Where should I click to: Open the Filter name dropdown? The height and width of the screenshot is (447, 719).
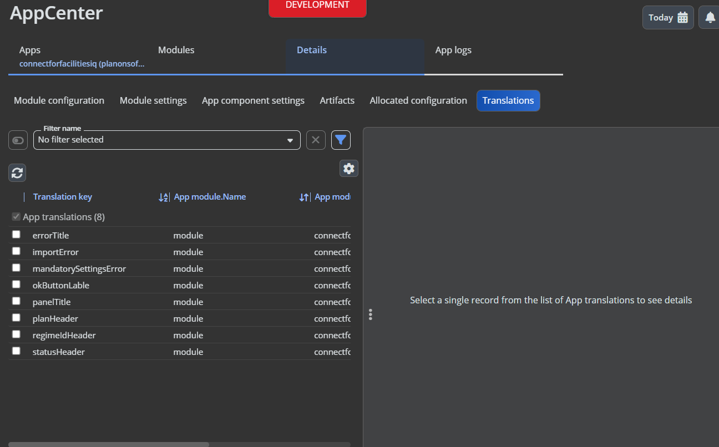click(x=167, y=140)
